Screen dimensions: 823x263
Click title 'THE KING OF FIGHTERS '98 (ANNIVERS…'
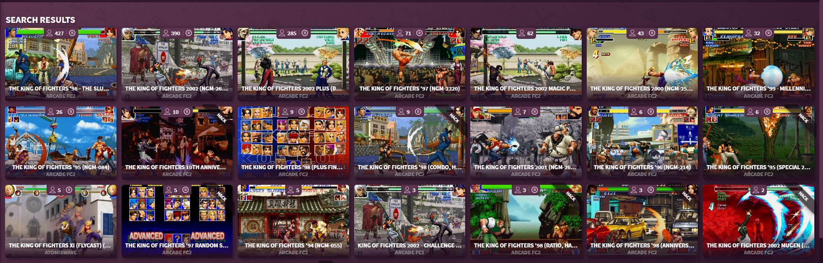(642, 246)
